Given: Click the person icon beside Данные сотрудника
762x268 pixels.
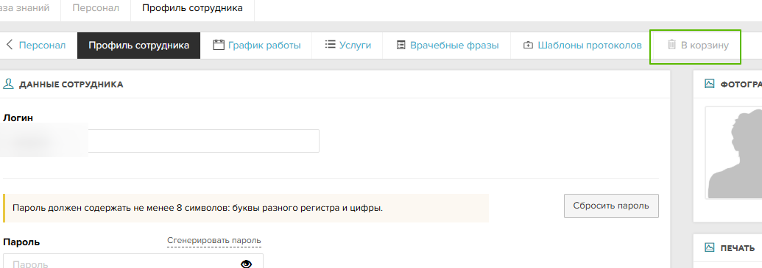Looking at the screenshot, I should [8, 84].
